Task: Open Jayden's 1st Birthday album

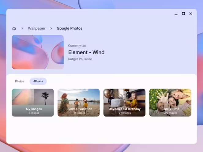Action: pos(124,103)
